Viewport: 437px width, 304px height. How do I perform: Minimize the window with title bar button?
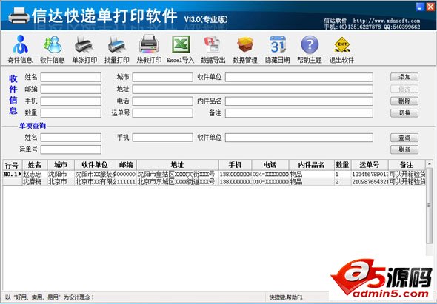point(420,7)
